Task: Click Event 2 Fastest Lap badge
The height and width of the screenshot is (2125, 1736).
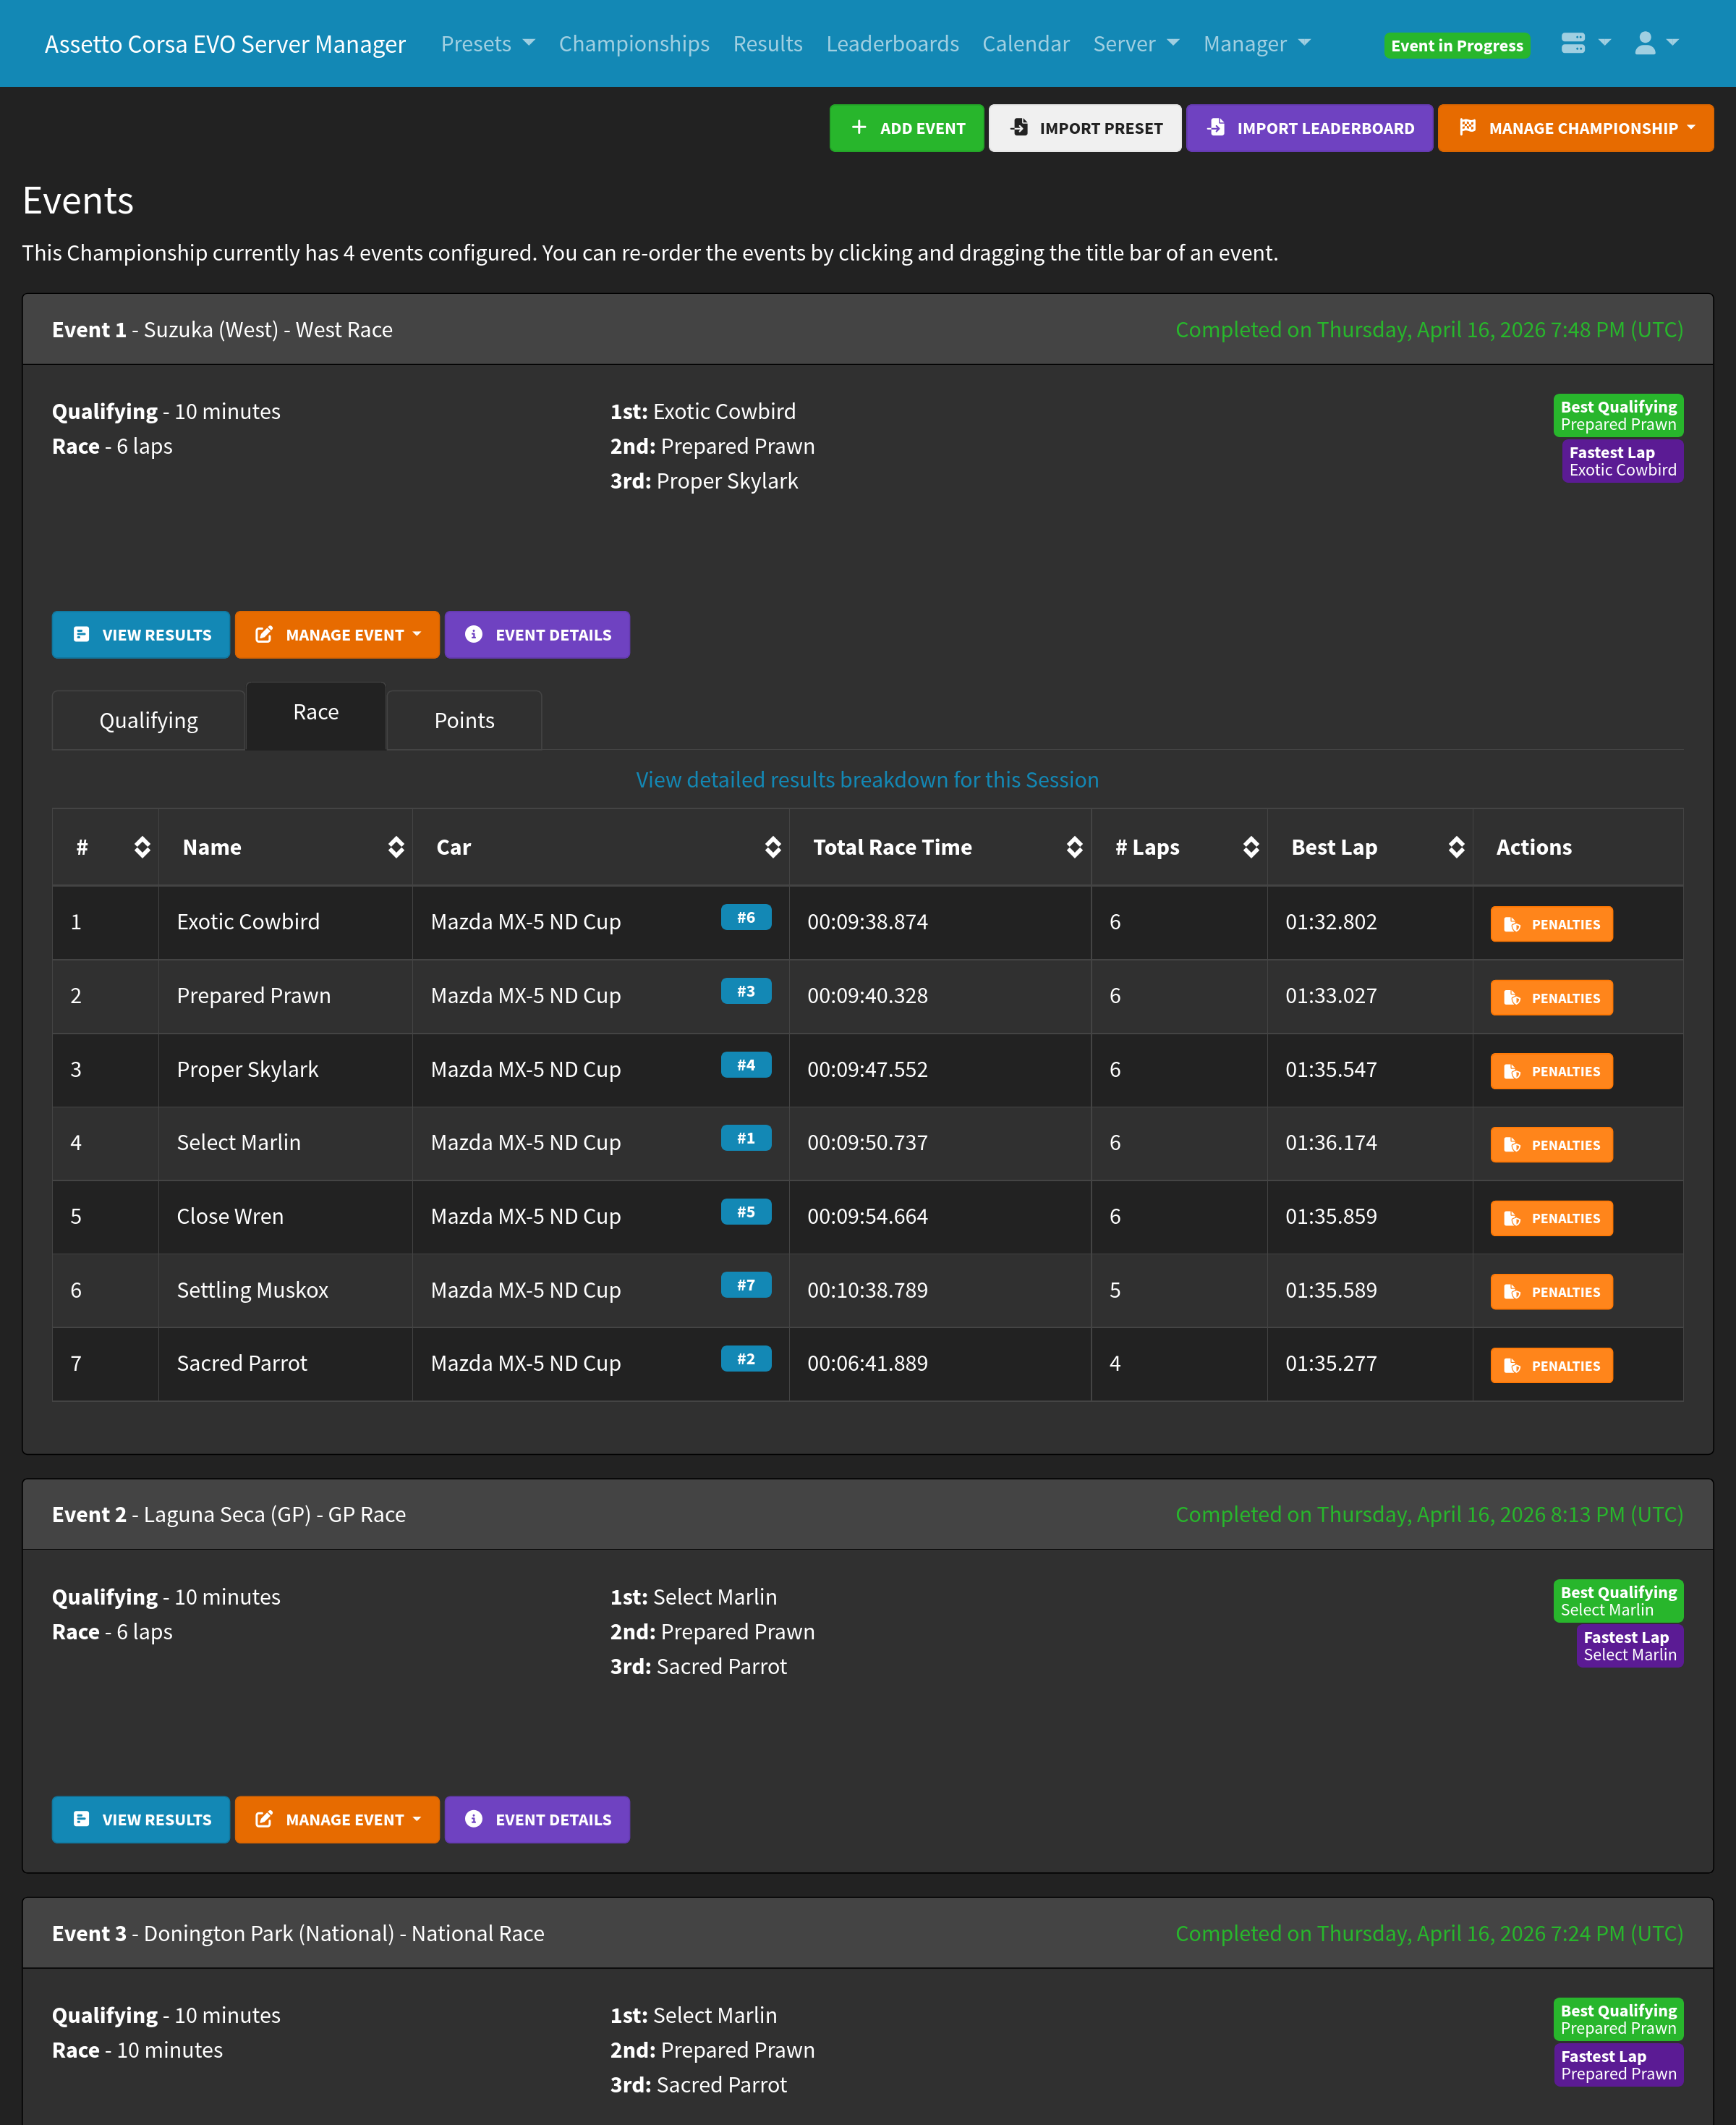Action: 1629,1646
